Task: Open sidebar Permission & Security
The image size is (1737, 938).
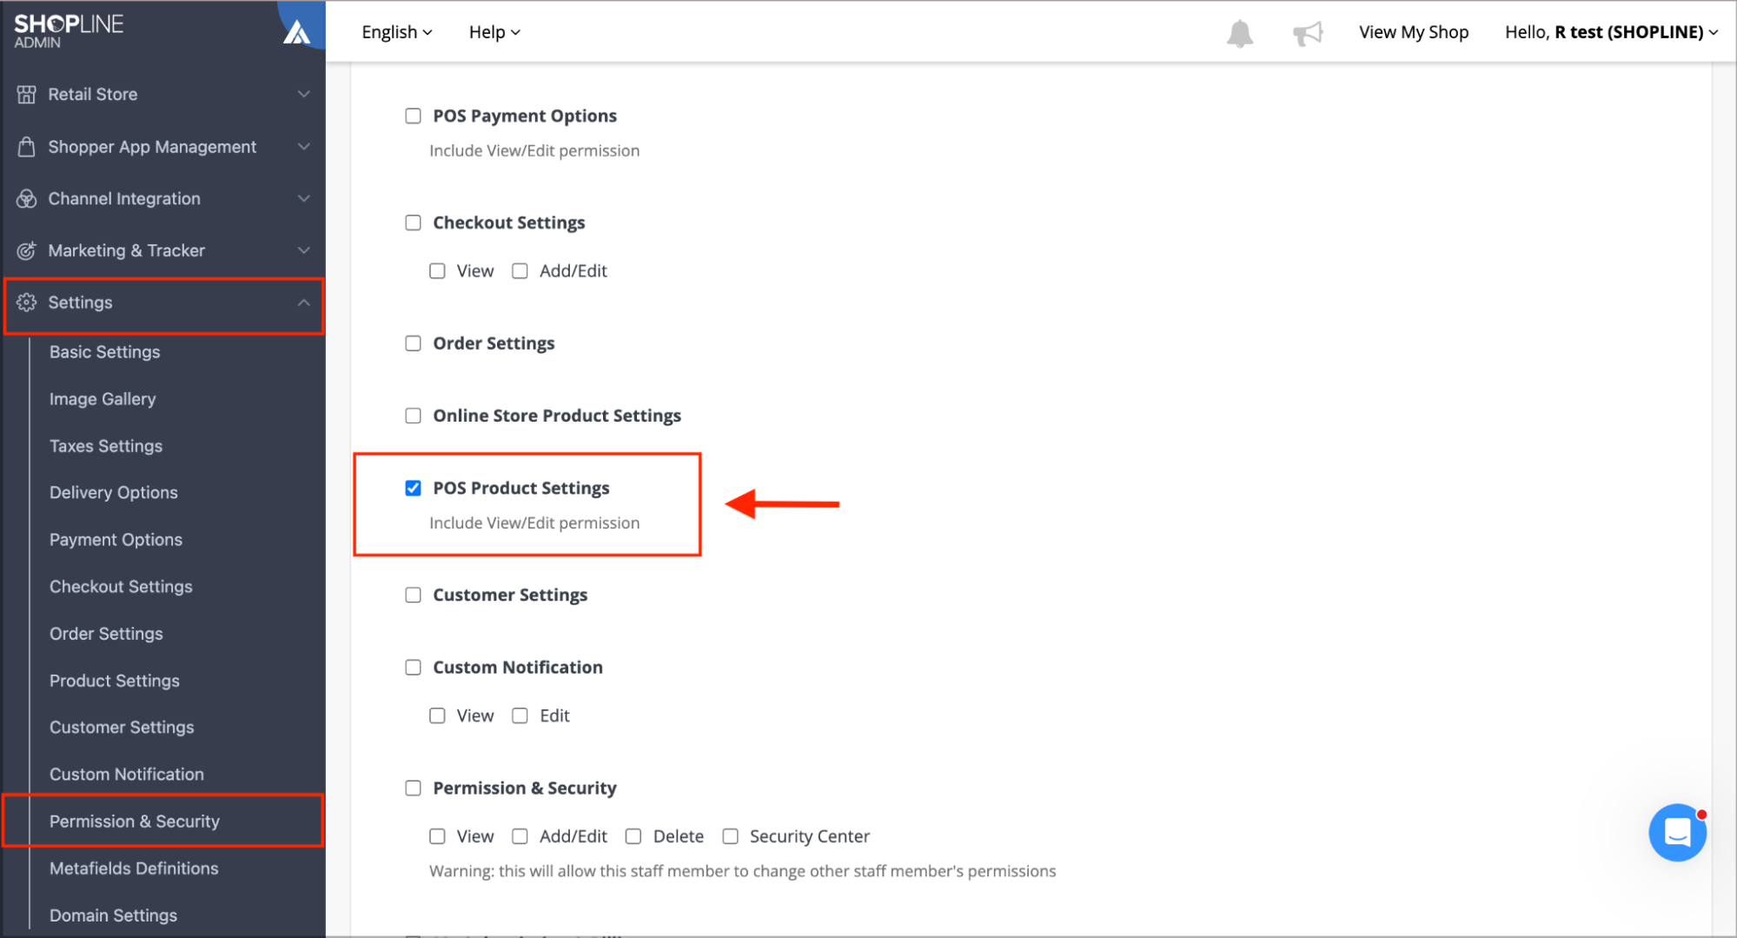Action: point(134,822)
